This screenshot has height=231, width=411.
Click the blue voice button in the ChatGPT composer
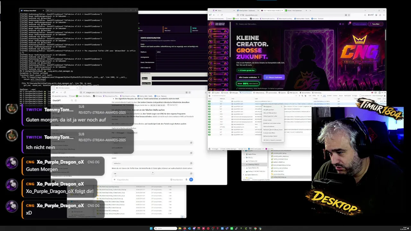pos(191,180)
